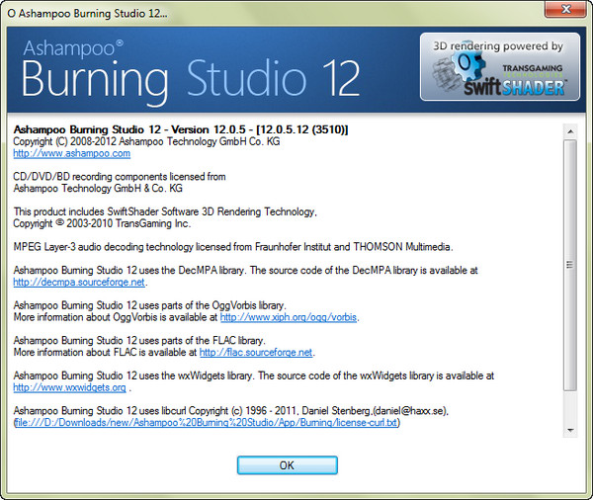This screenshot has width=593, height=500.
Task: Click the scrollbar down arrow
Action: click(569, 429)
